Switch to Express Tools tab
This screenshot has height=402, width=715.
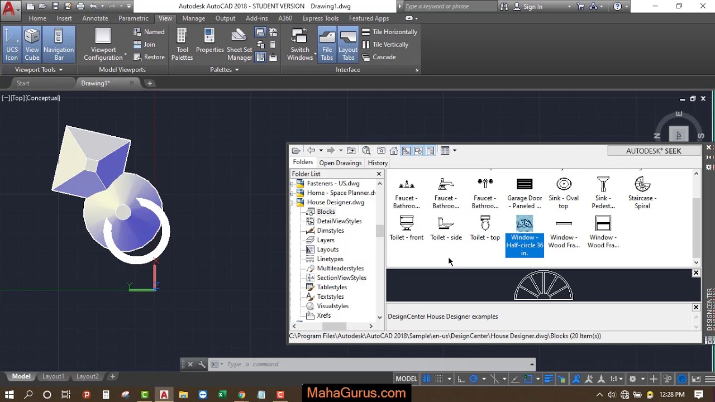pyautogui.click(x=320, y=18)
